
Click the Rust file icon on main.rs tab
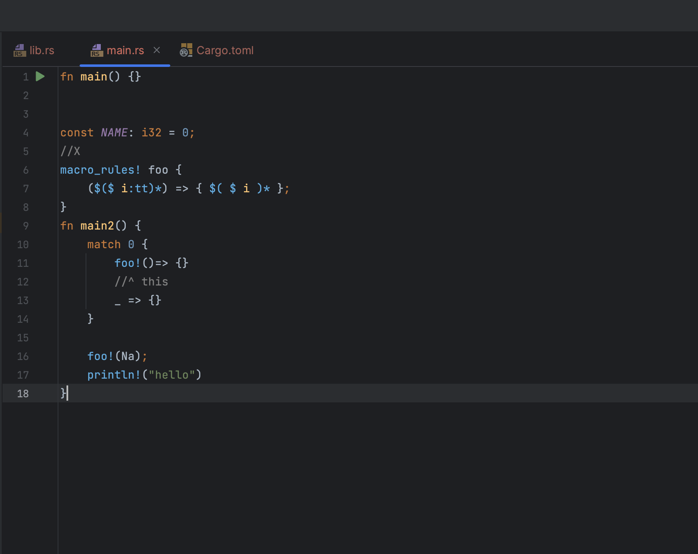click(x=96, y=50)
